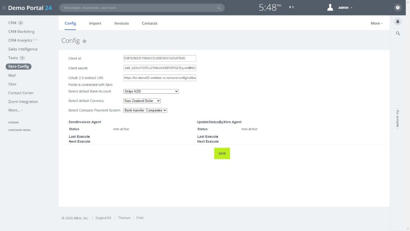Star the Config page as favorite
The width and height of the screenshot is (410, 231).
click(x=84, y=41)
